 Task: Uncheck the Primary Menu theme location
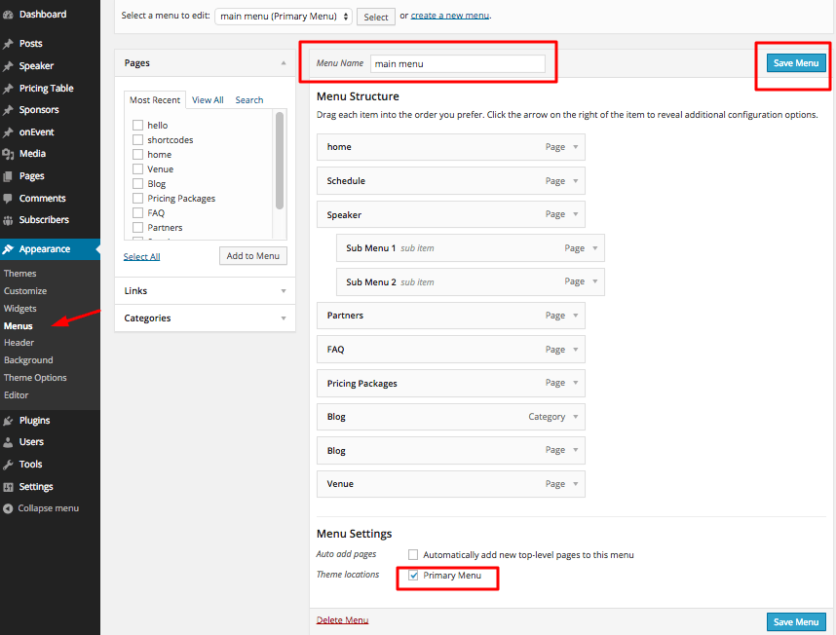414,576
